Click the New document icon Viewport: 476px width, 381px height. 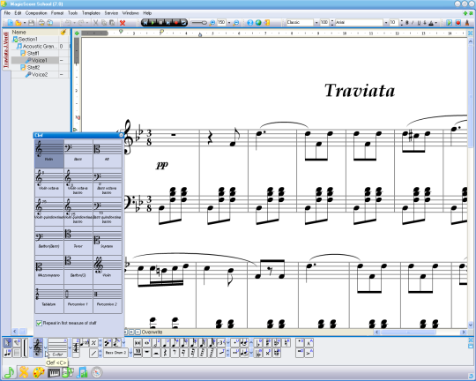(10, 23)
